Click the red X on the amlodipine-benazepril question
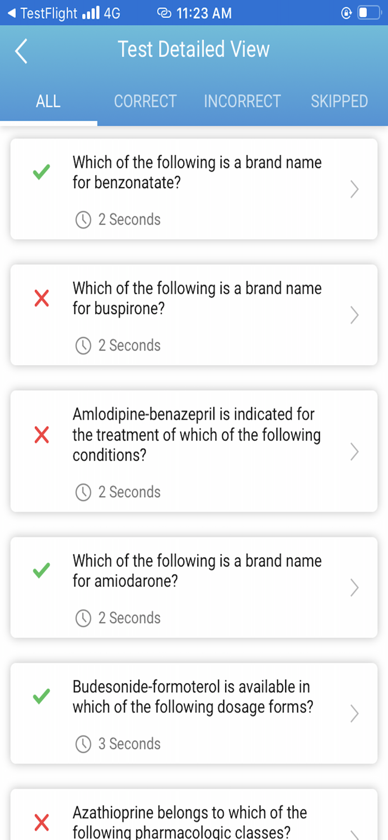Screen dimensions: 388x840 point(41,435)
